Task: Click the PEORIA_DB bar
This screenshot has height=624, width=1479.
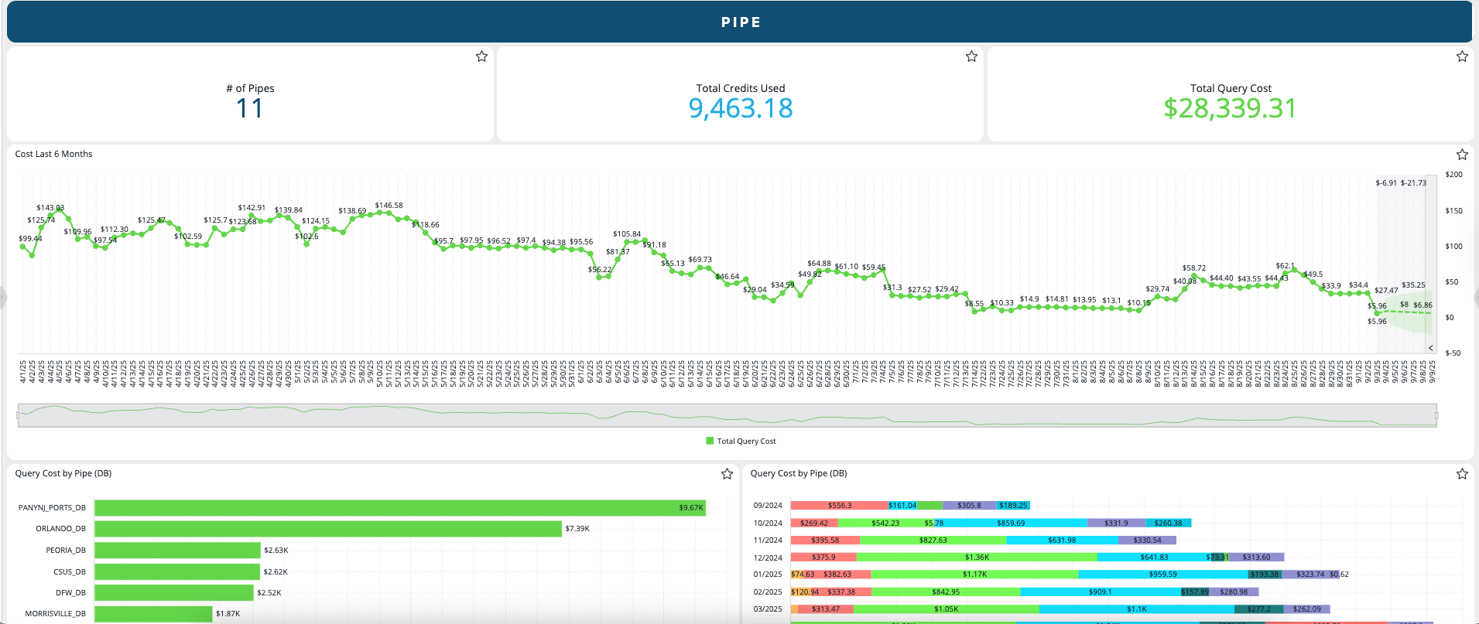Action: (177, 551)
